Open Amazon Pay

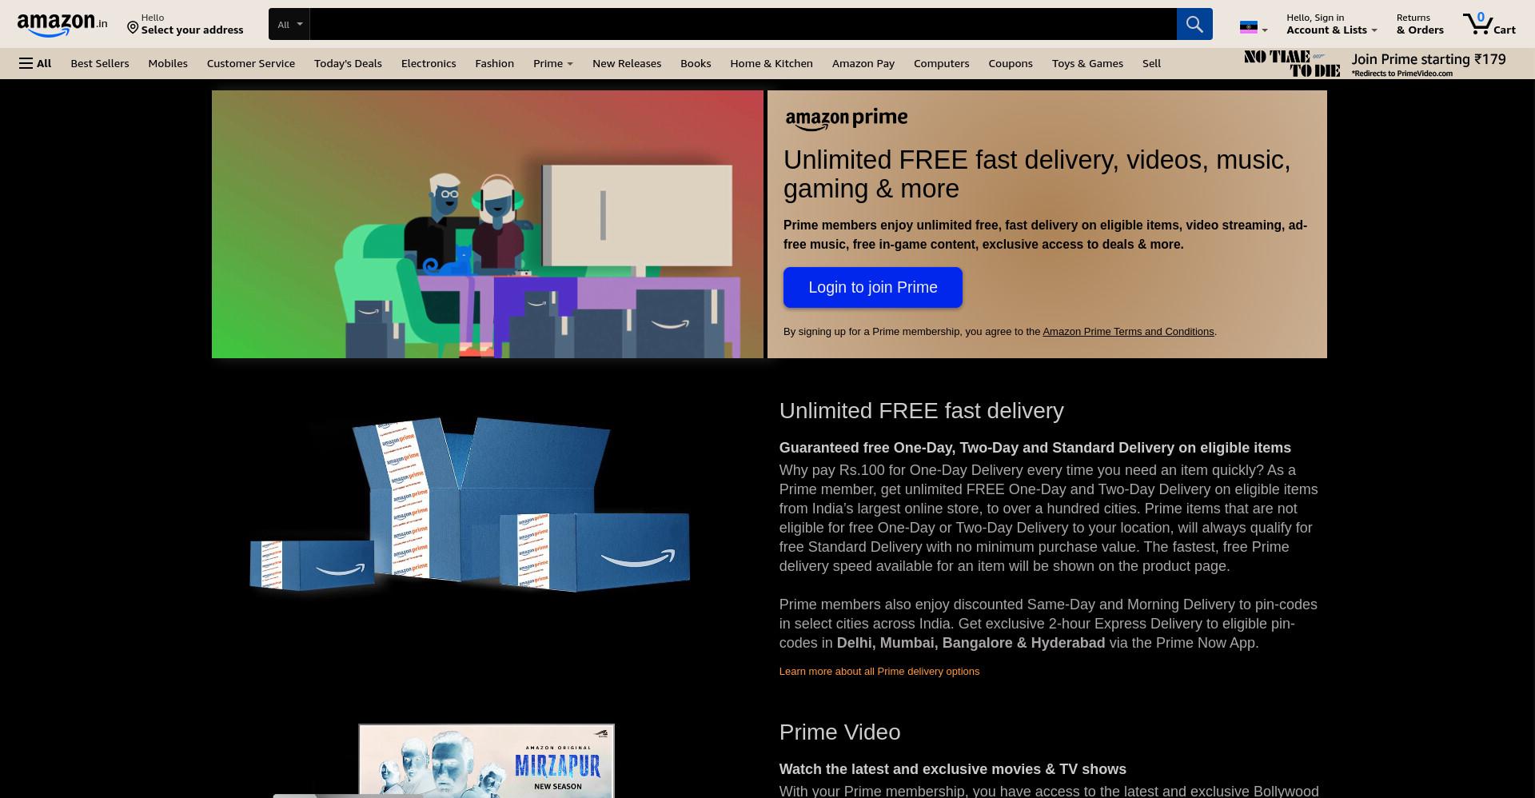[863, 63]
